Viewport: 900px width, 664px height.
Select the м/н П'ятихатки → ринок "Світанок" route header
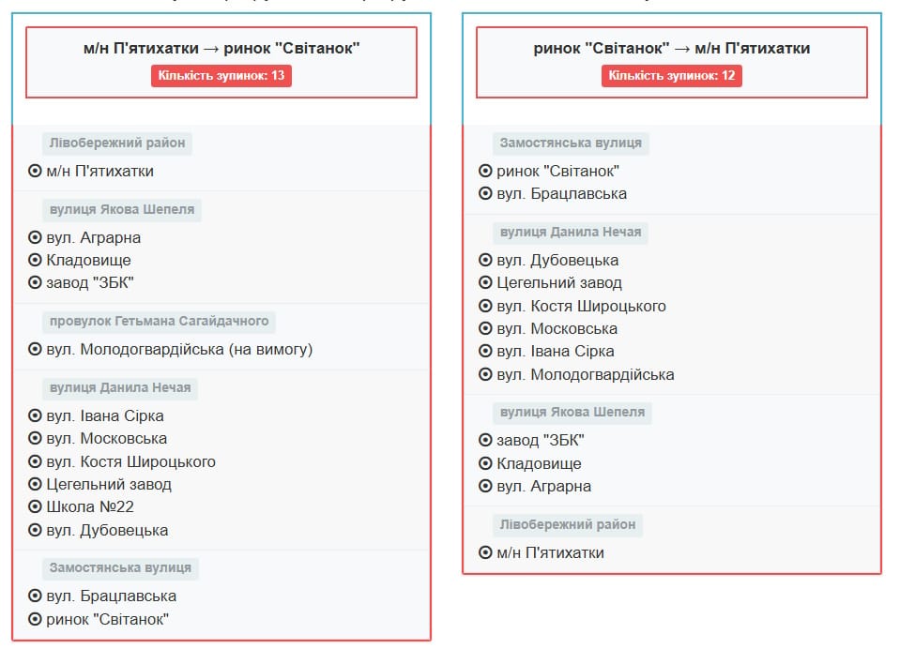(221, 49)
